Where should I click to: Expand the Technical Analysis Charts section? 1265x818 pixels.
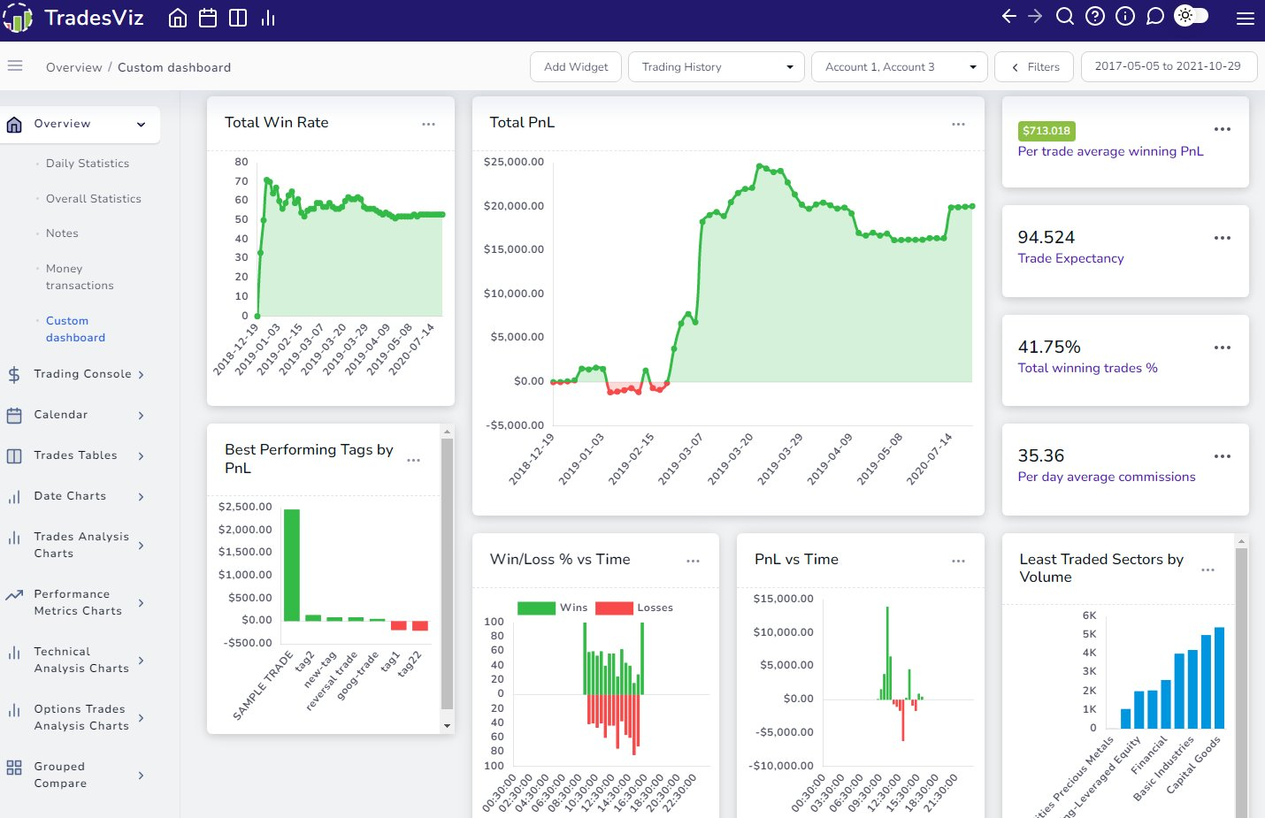click(x=141, y=661)
